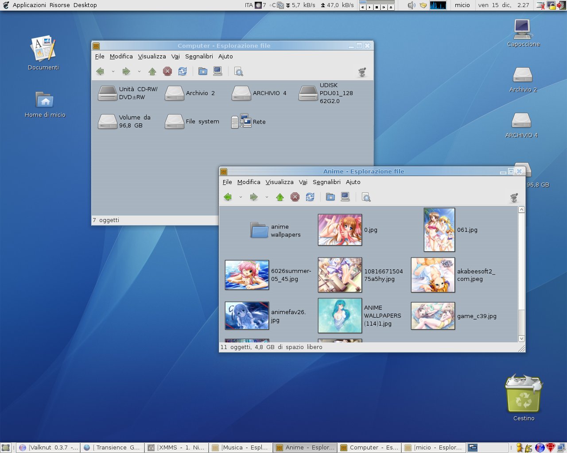The height and width of the screenshot is (453, 567).
Task: Open Home di micio desktop icon
Action: 45,100
